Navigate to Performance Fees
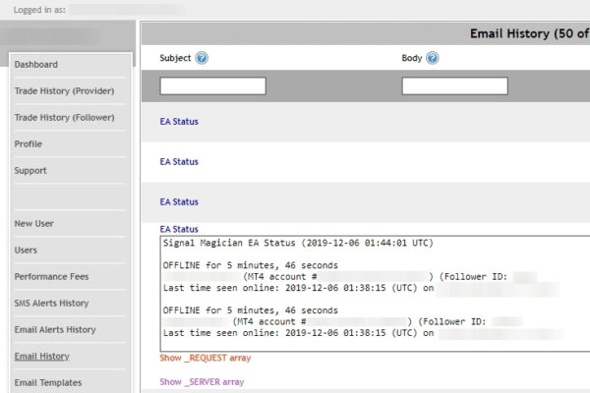Viewport: 590px width, 393px height. click(x=49, y=277)
